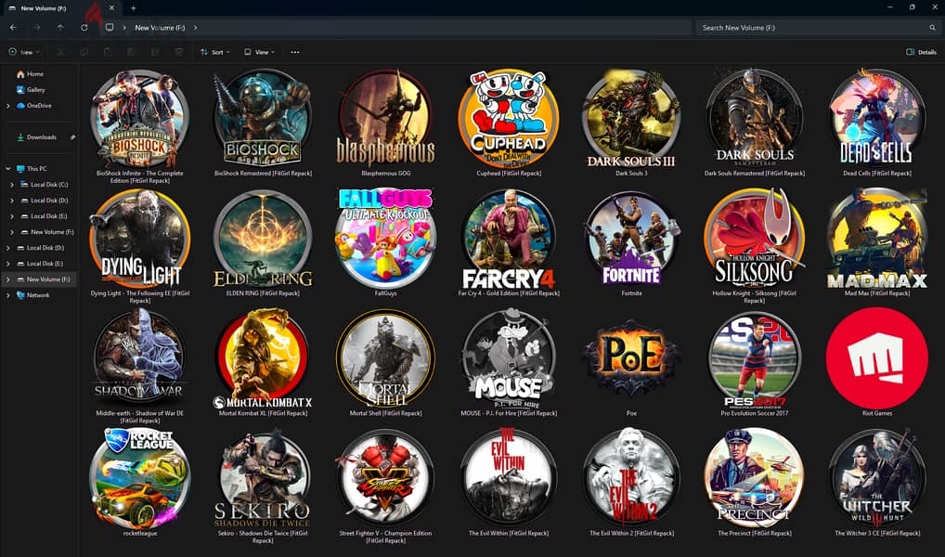Refresh the current folder view
Viewport: 945px width, 557px height.
(84, 28)
